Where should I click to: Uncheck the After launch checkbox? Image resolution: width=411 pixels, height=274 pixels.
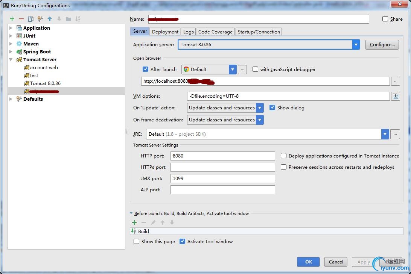click(x=146, y=69)
